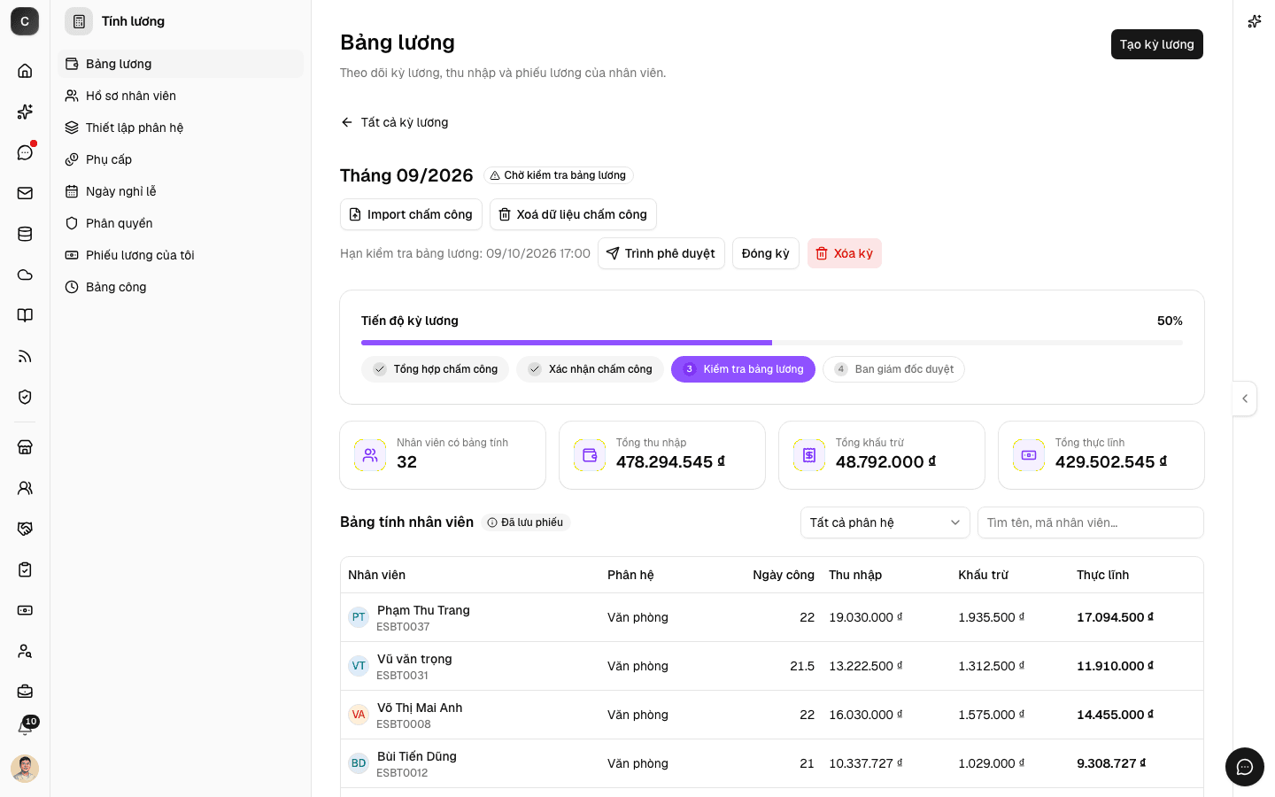Open the cloud icon in left rail

click(x=25, y=275)
